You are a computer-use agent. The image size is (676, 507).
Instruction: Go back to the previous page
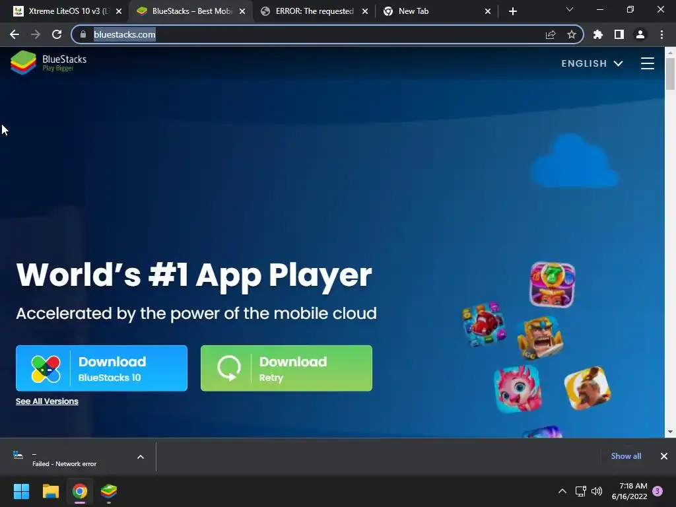15,34
